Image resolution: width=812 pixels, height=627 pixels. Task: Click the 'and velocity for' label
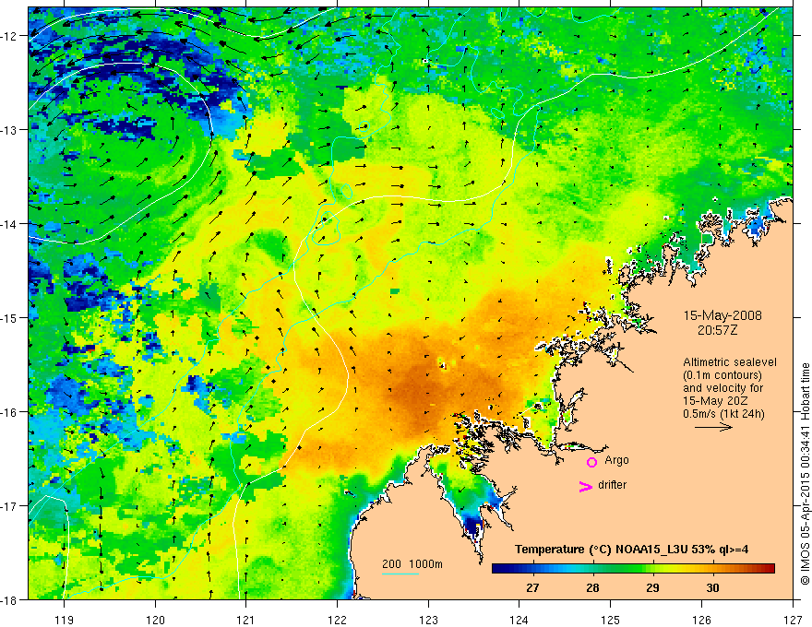722,388
